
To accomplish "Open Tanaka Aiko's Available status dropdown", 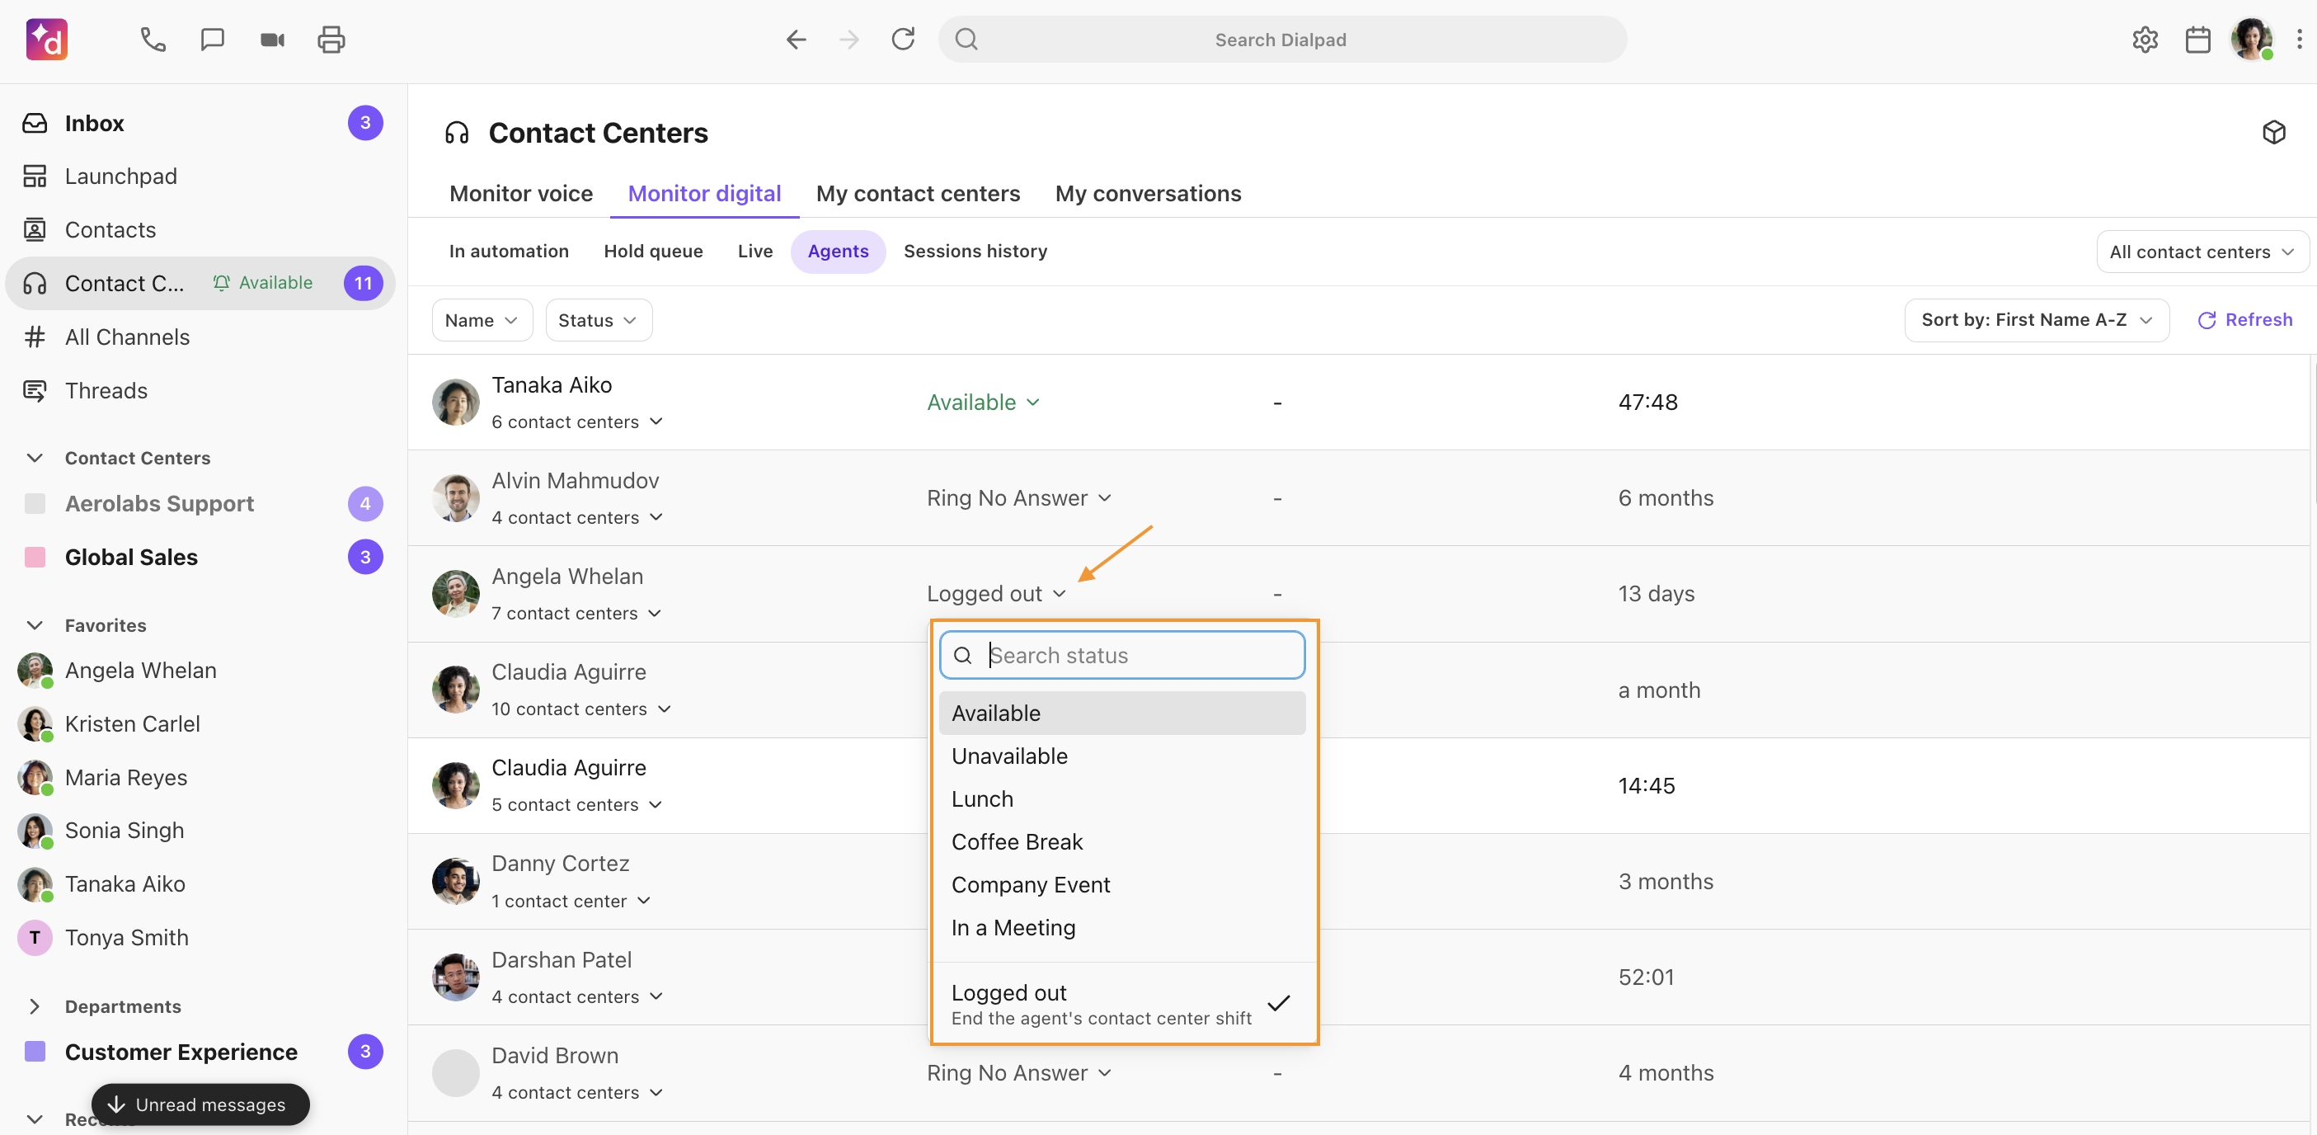I will 982,403.
